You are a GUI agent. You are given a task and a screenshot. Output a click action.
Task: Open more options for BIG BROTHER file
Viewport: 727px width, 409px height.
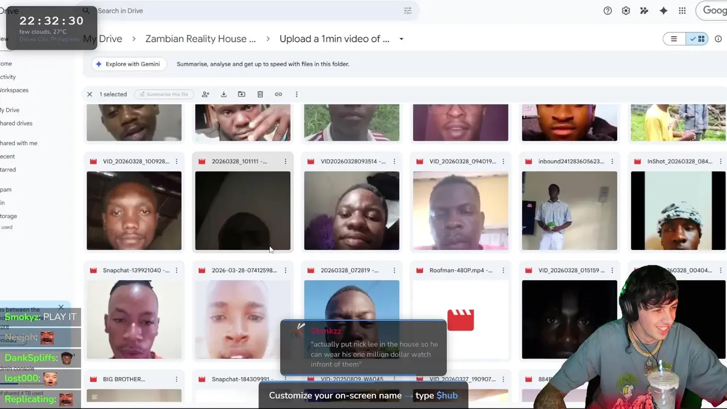point(177,379)
